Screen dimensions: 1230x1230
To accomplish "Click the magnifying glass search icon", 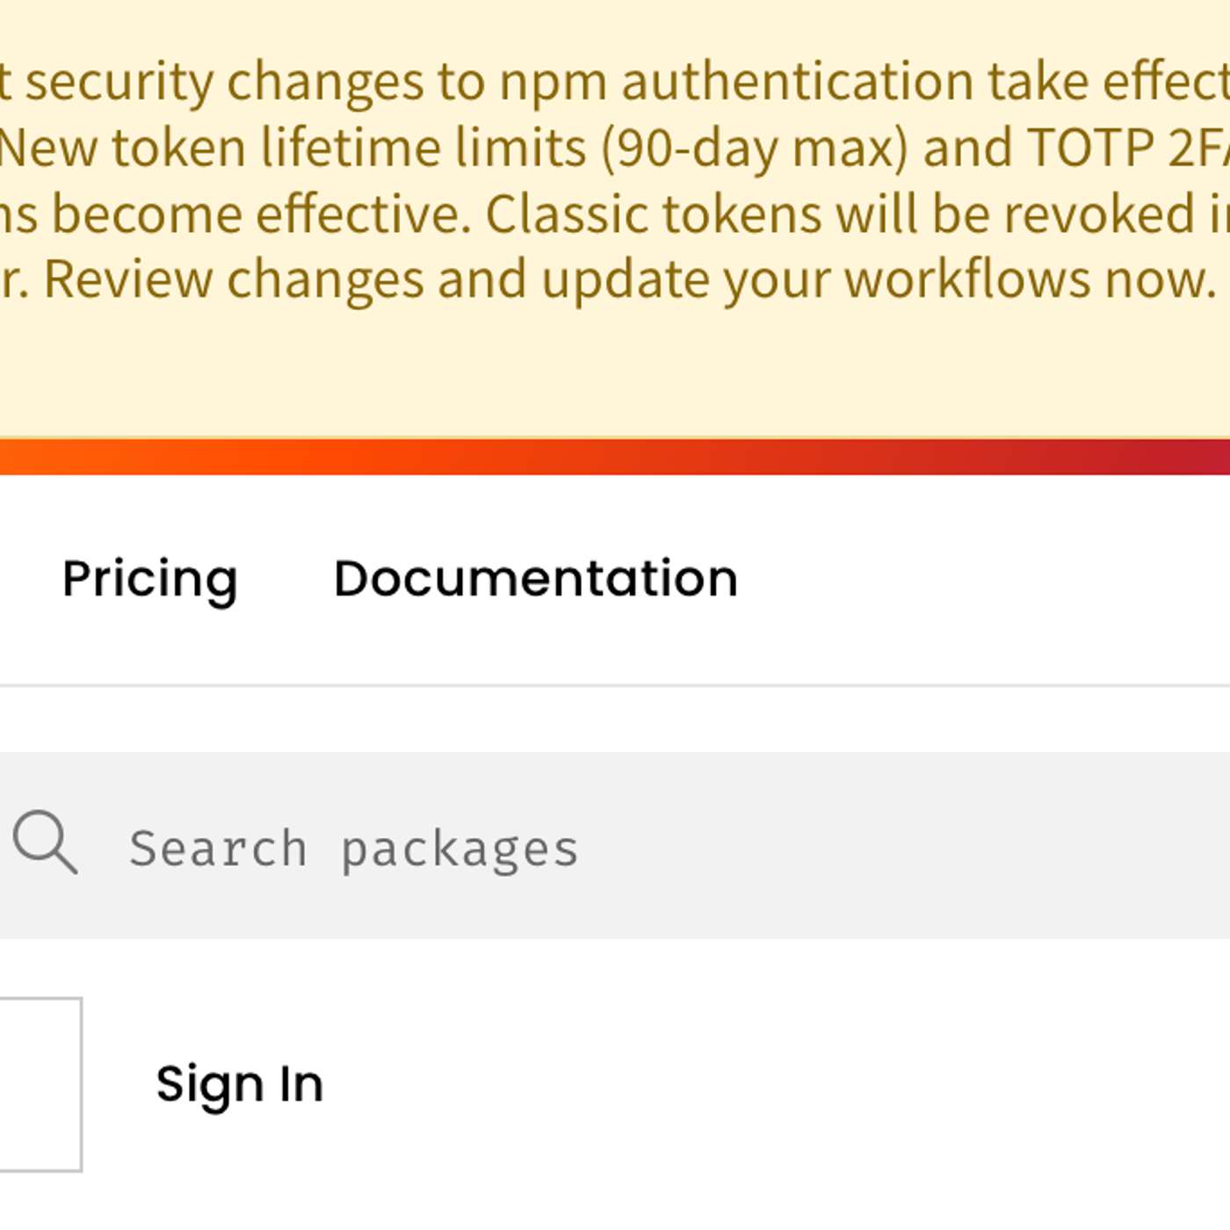I will coord(45,843).
